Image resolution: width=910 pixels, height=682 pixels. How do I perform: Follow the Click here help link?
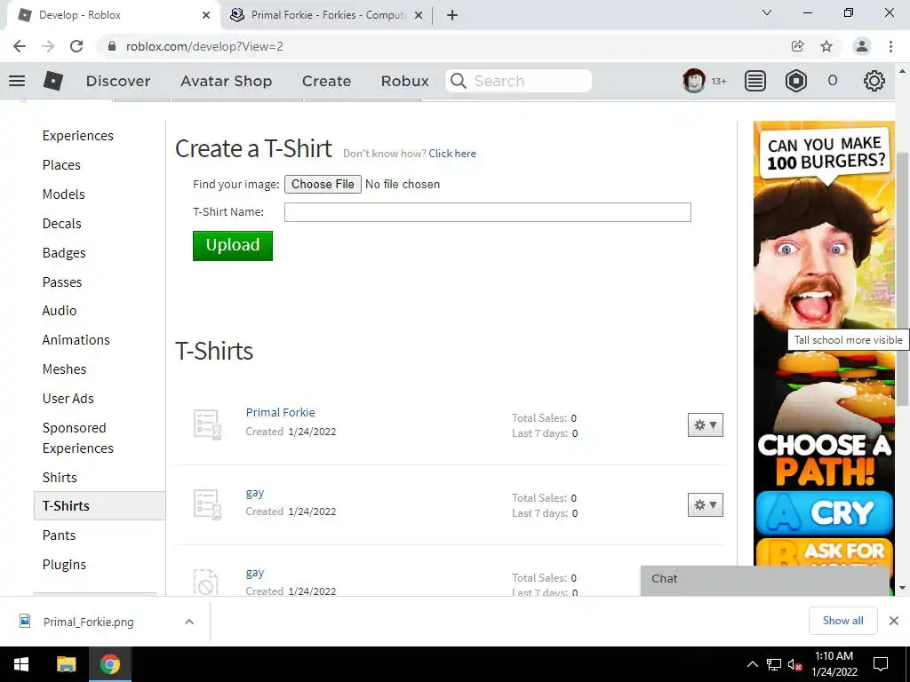[452, 154]
